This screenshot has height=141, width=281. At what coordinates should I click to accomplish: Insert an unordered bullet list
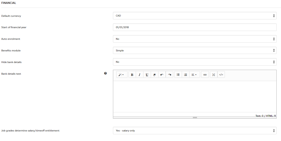178,75
